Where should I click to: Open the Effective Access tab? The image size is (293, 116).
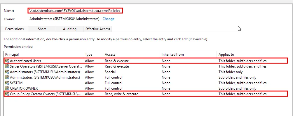(x=98, y=29)
